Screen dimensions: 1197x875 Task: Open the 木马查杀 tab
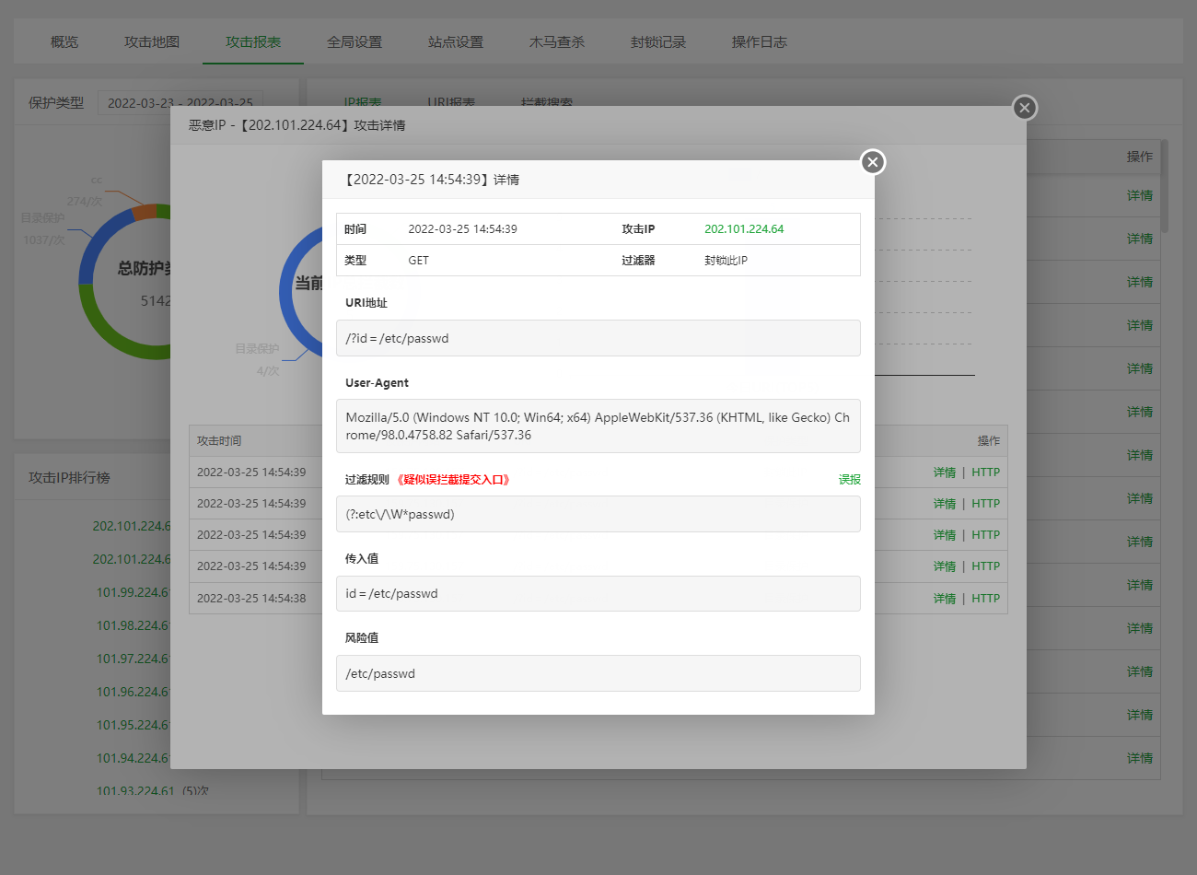pyautogui.click(x=557, y=42)
